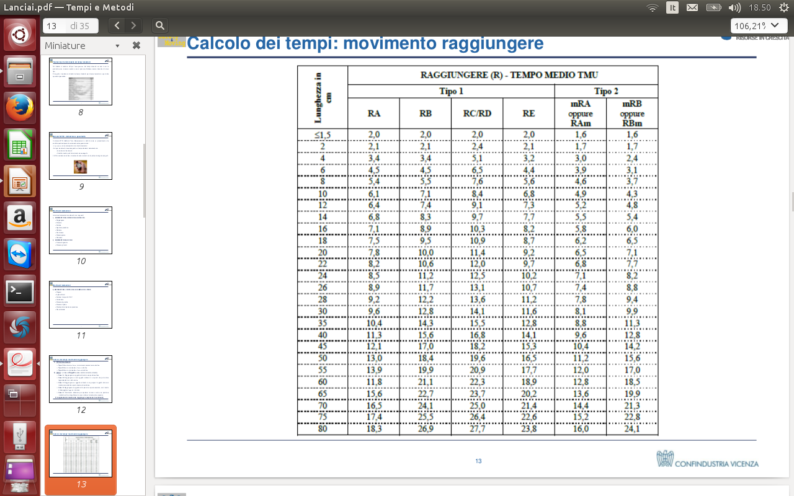Click the "≤1,5" length row label
Viewport: 794px width, 496px height.
[x=323, y=135]
